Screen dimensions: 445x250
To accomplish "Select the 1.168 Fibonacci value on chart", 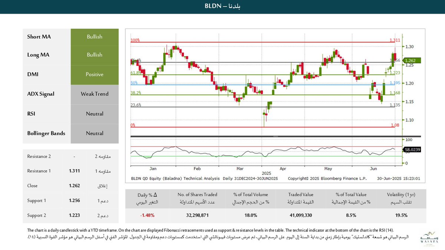I will [x=395, y=93].
